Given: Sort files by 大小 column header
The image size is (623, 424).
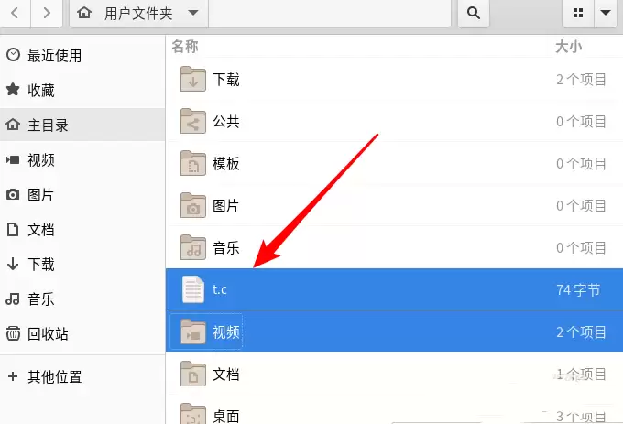Looking at the screenshot, I should pyautogui.click(x=567, y=47).
